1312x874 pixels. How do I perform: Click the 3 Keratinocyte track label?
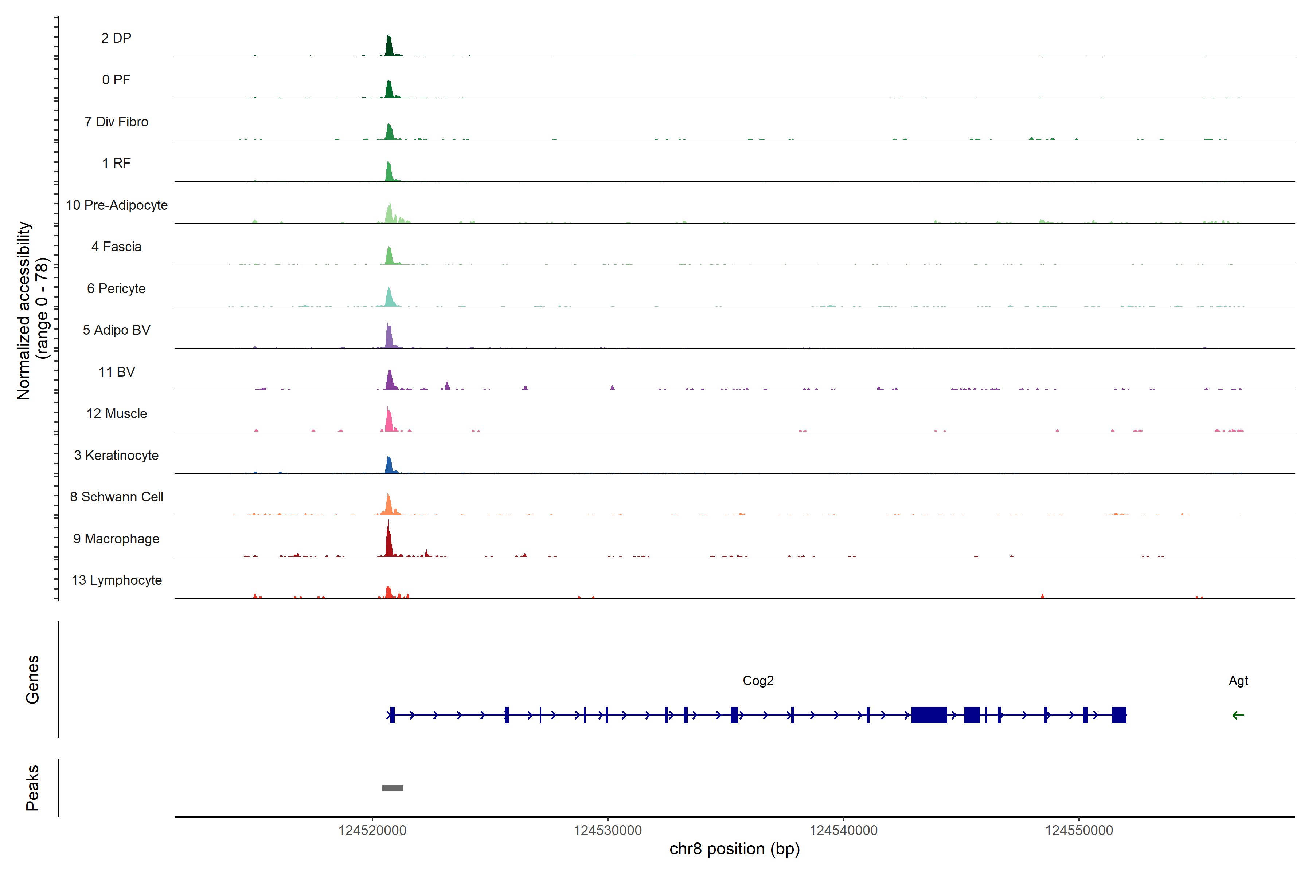pos(117,456)
